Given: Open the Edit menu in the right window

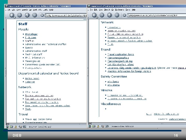Looking at the screenshot, I should tap(96, 10).
